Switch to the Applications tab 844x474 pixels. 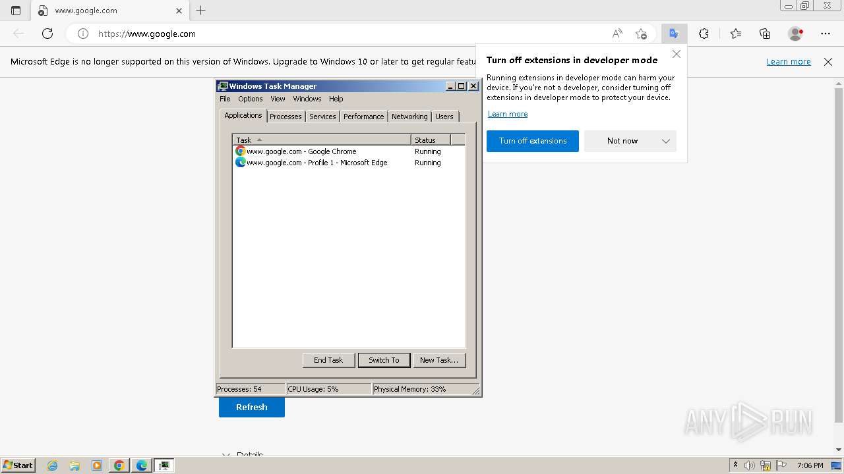(243, 115)
